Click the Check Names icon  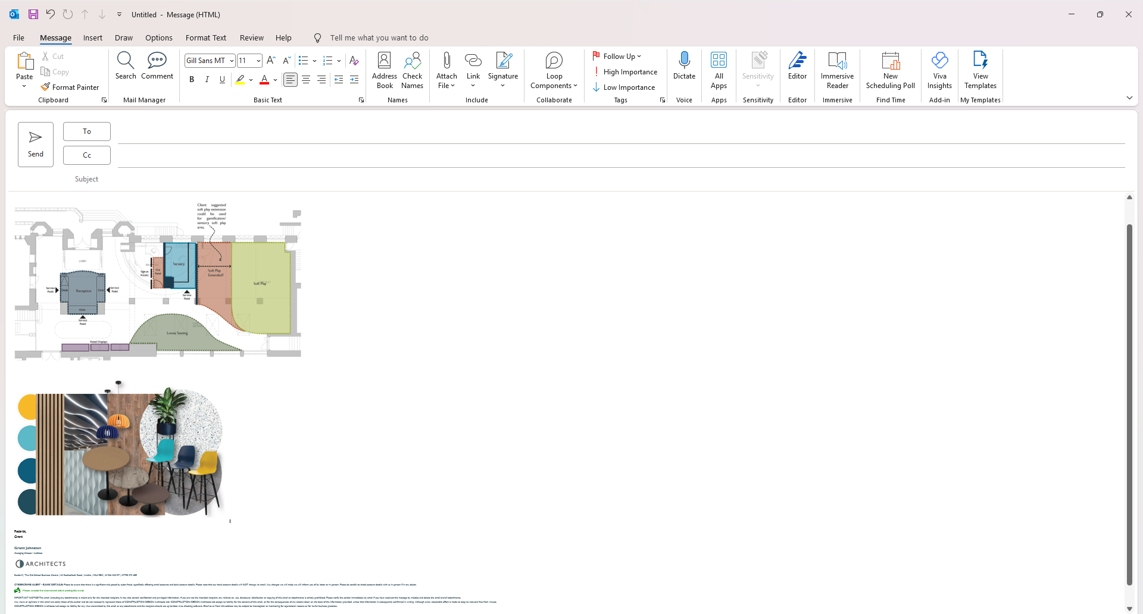(x=412, y=70)
